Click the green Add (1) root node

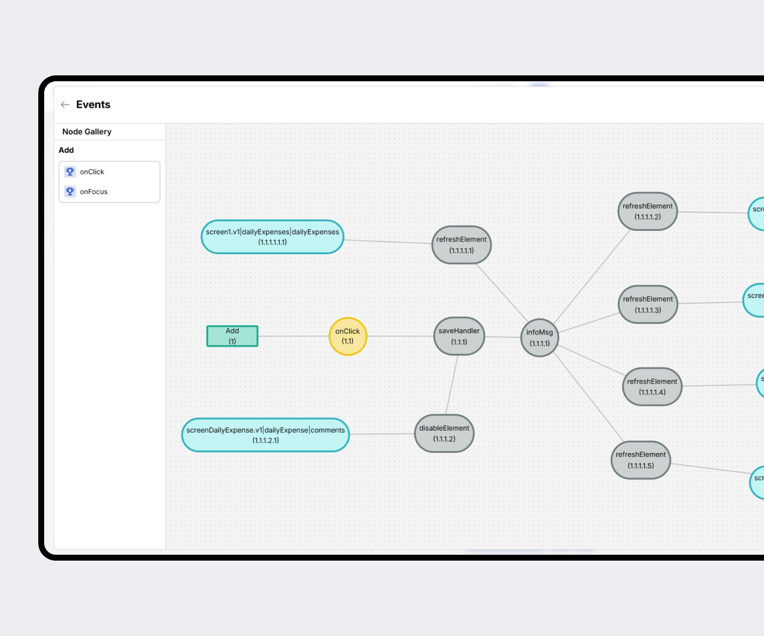tap(232, 336)
